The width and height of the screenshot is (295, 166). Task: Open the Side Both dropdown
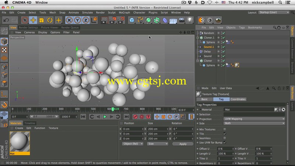point(254,123)
